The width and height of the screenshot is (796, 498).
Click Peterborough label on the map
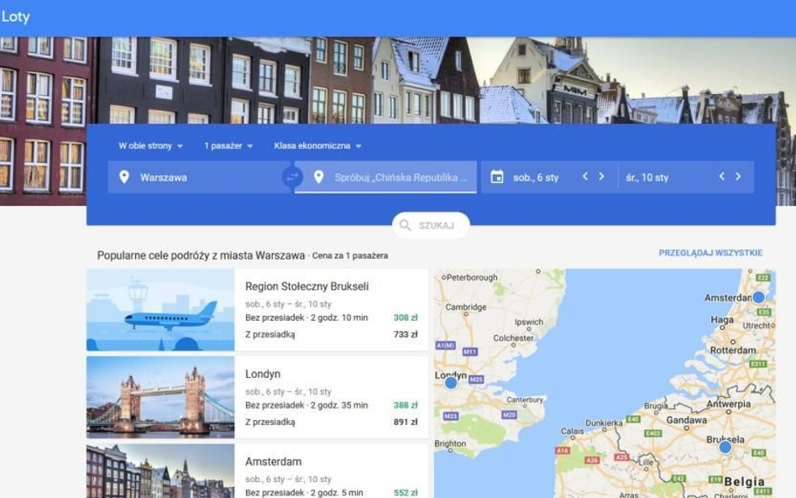coord(472,278)
